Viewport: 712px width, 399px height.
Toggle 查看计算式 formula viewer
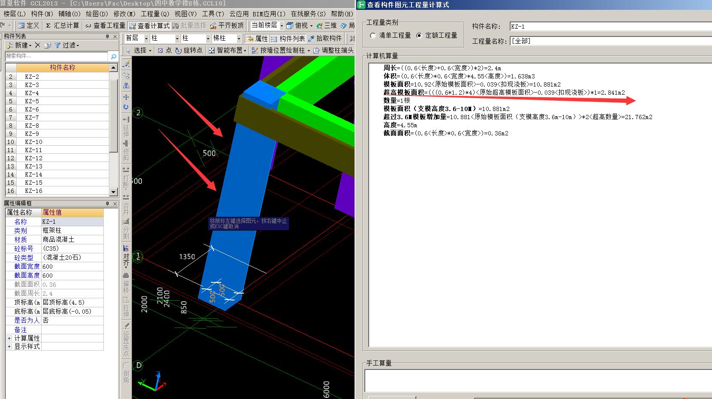149,26
